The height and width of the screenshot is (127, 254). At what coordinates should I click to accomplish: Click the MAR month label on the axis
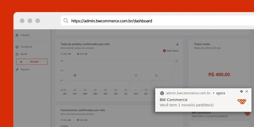[85, 94]
